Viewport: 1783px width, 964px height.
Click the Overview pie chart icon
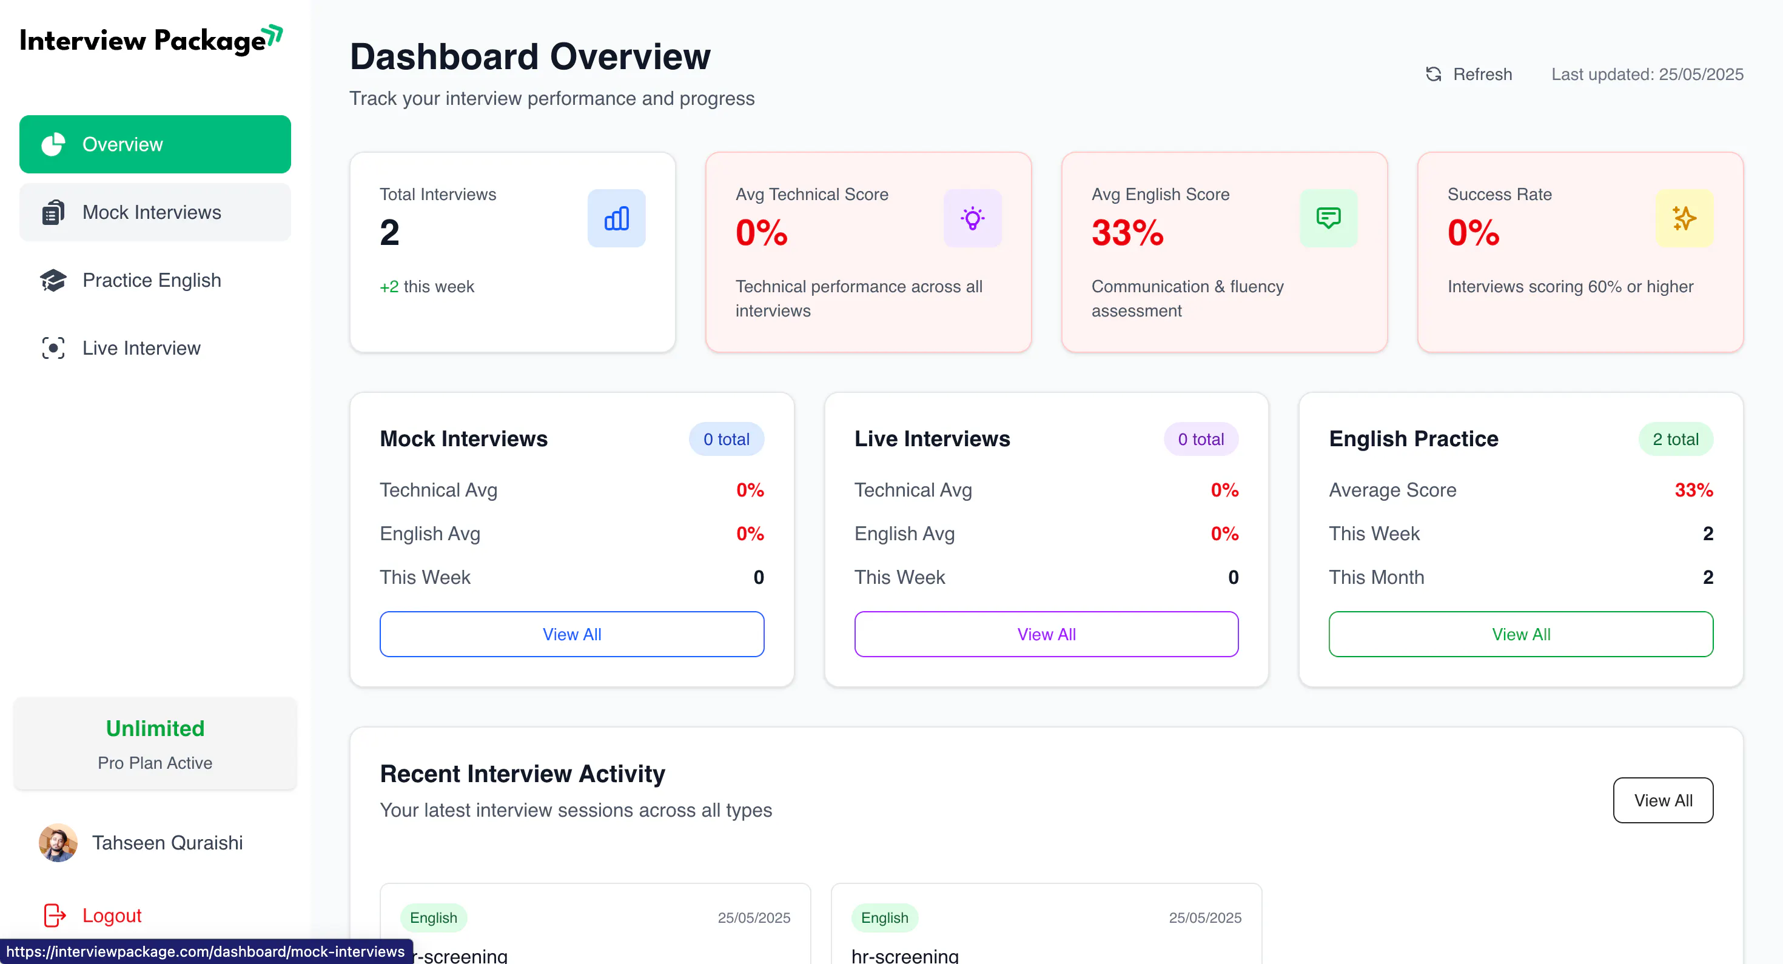pos(53,144)
